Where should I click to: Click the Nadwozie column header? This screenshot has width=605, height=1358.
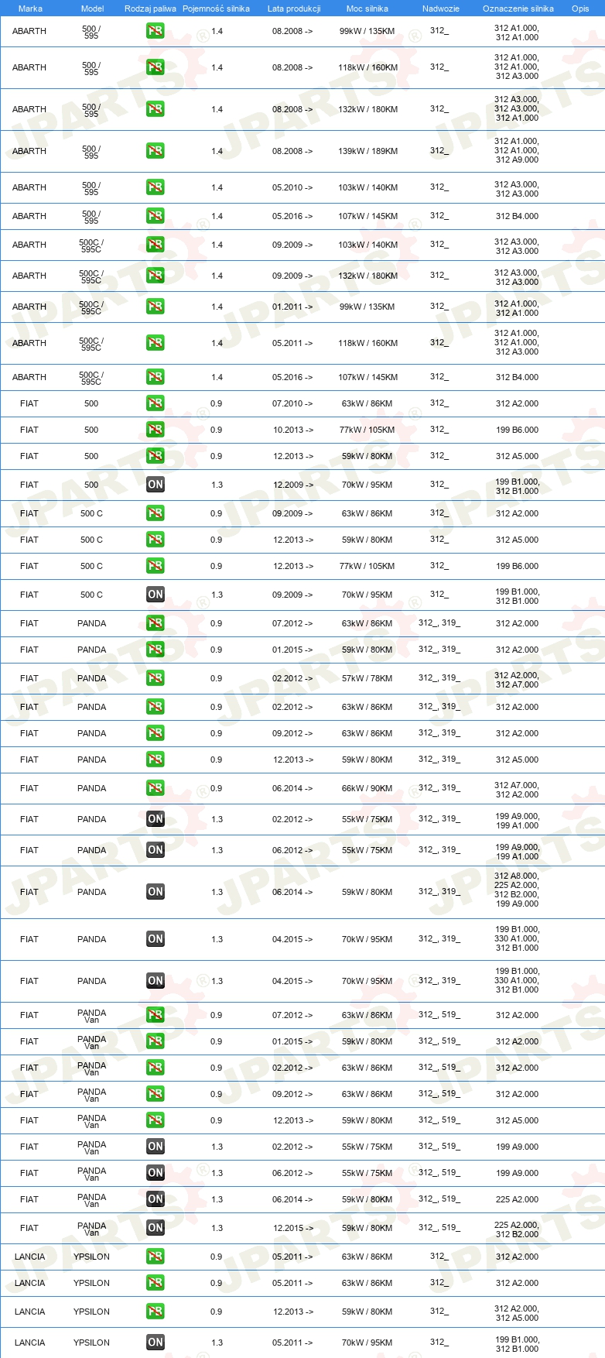click(440, 9)
